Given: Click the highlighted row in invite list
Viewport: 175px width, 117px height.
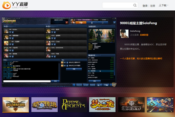Looking at the screenshot, I should [101, 71].
